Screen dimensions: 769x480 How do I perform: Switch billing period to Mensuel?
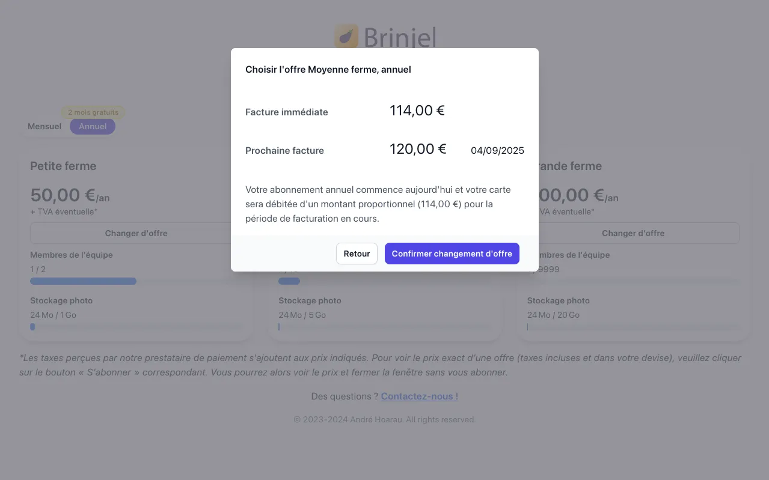(44, 126)
